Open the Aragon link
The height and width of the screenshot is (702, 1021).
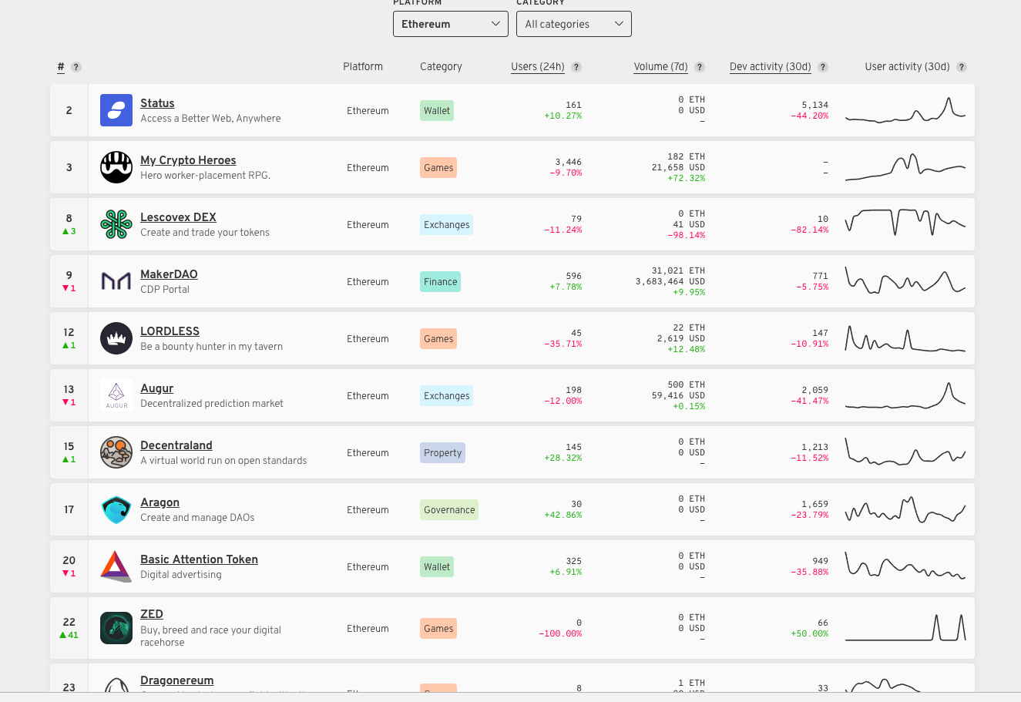click(x=160, y=502)
